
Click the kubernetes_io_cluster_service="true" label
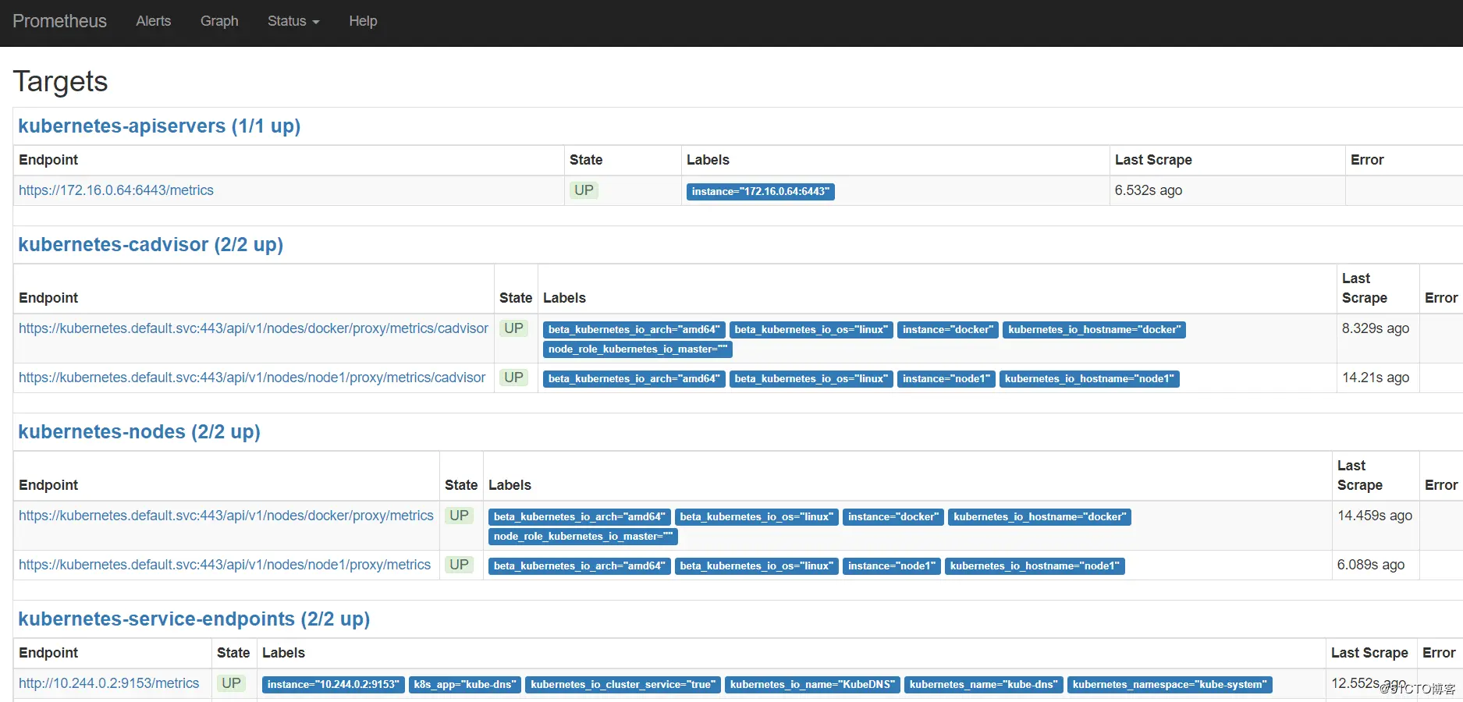623,685
